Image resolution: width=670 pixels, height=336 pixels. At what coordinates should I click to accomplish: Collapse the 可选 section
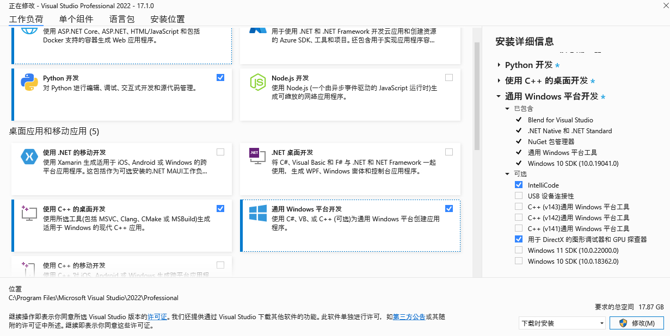(507, 174)
